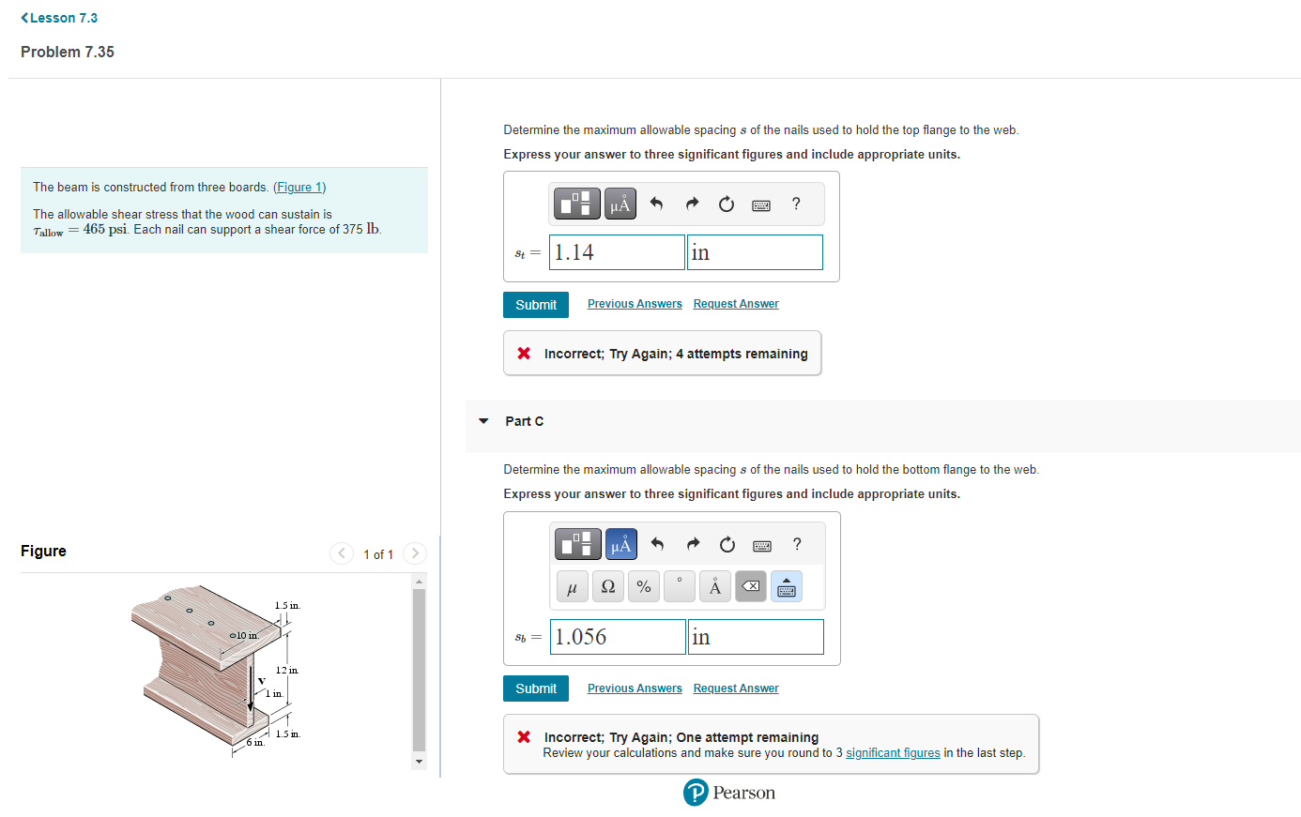Insert the degree symbol
The width and height of the screenshot is (1301, 817).
coord(680,586)
